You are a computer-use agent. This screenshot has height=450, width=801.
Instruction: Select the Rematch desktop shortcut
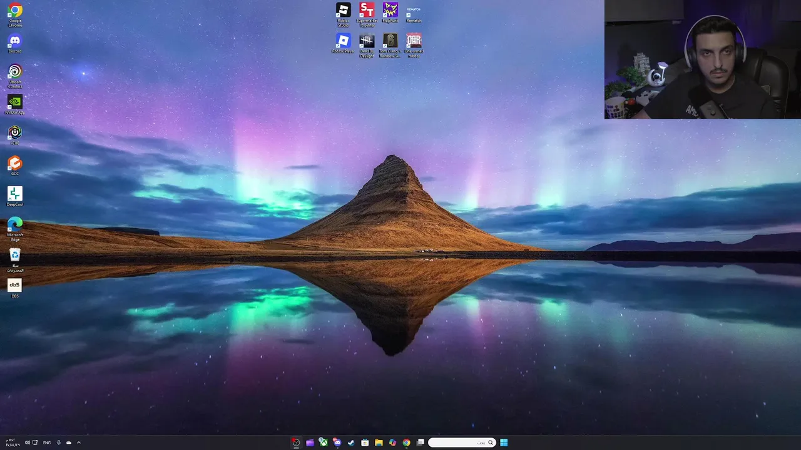414,13
